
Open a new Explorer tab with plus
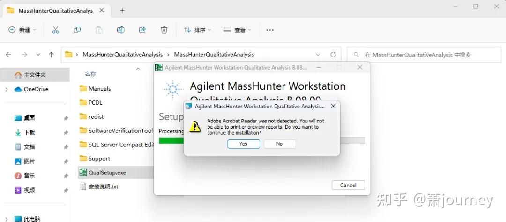pos(122,11)
